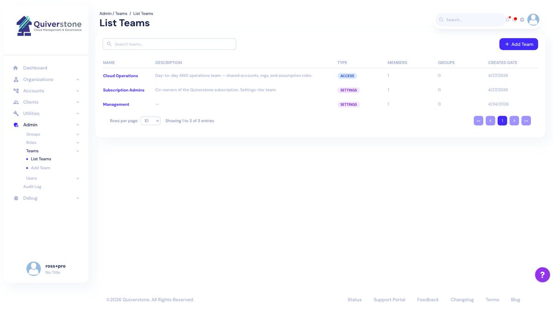Click the Admin breadcrumb link
The width and height of the screenshot is (553, 317).
[106, 13]
